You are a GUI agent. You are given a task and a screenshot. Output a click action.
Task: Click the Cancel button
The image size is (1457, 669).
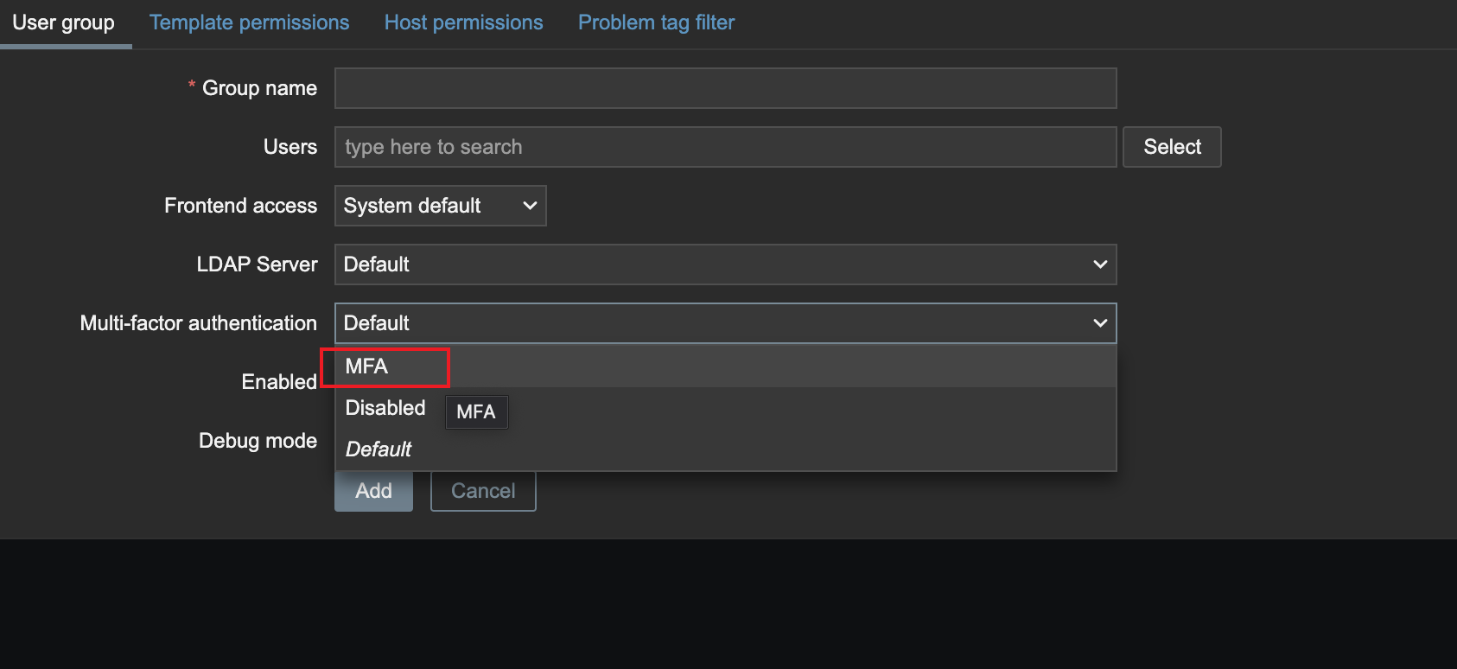tap(483, 491)
